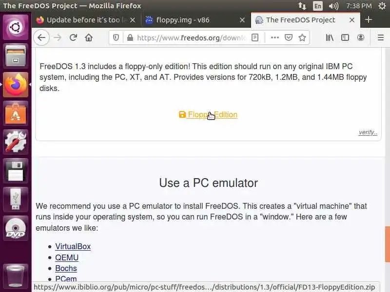The image size is (390, 292).
Task: Click the verify.. link
Action: point(368,132)
